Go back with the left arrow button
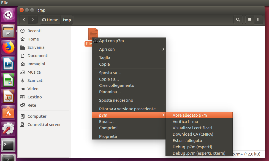Image resolution: width=269 pixels, height=161 pixels. pos(24,20)
